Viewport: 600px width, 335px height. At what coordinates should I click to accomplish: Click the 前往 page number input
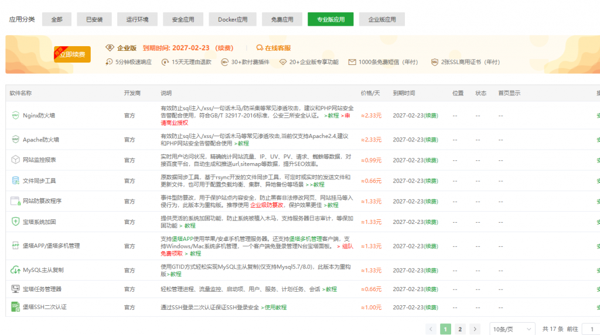click(x=591, y=329)
